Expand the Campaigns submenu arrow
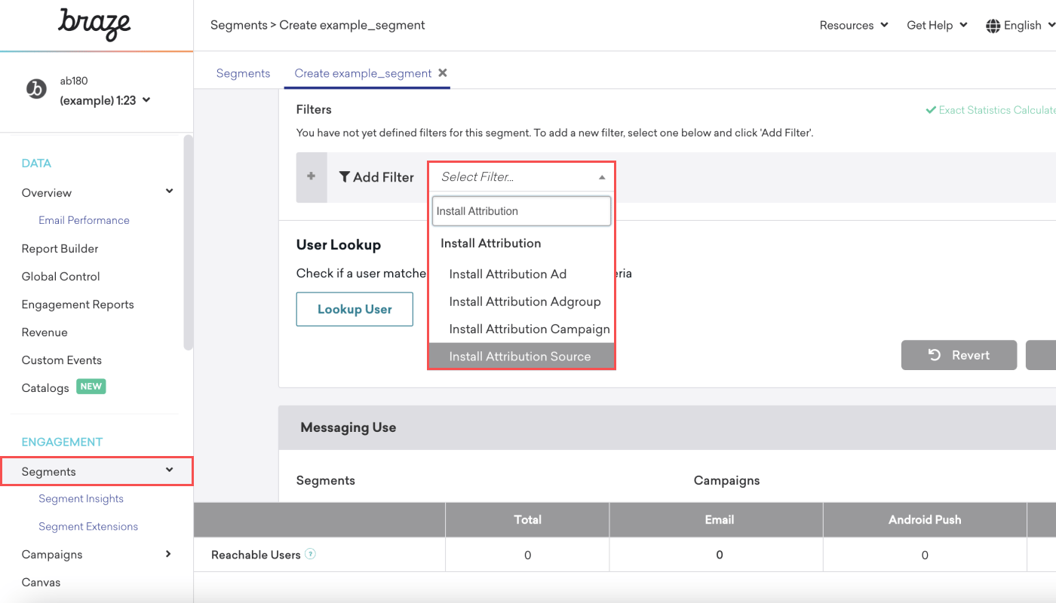Image resolution: width=1056 pixels, height=603 pixels. tap(168, 554)
